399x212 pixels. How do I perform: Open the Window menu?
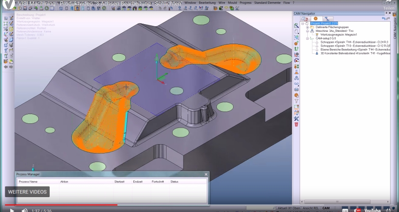[190, 3]
